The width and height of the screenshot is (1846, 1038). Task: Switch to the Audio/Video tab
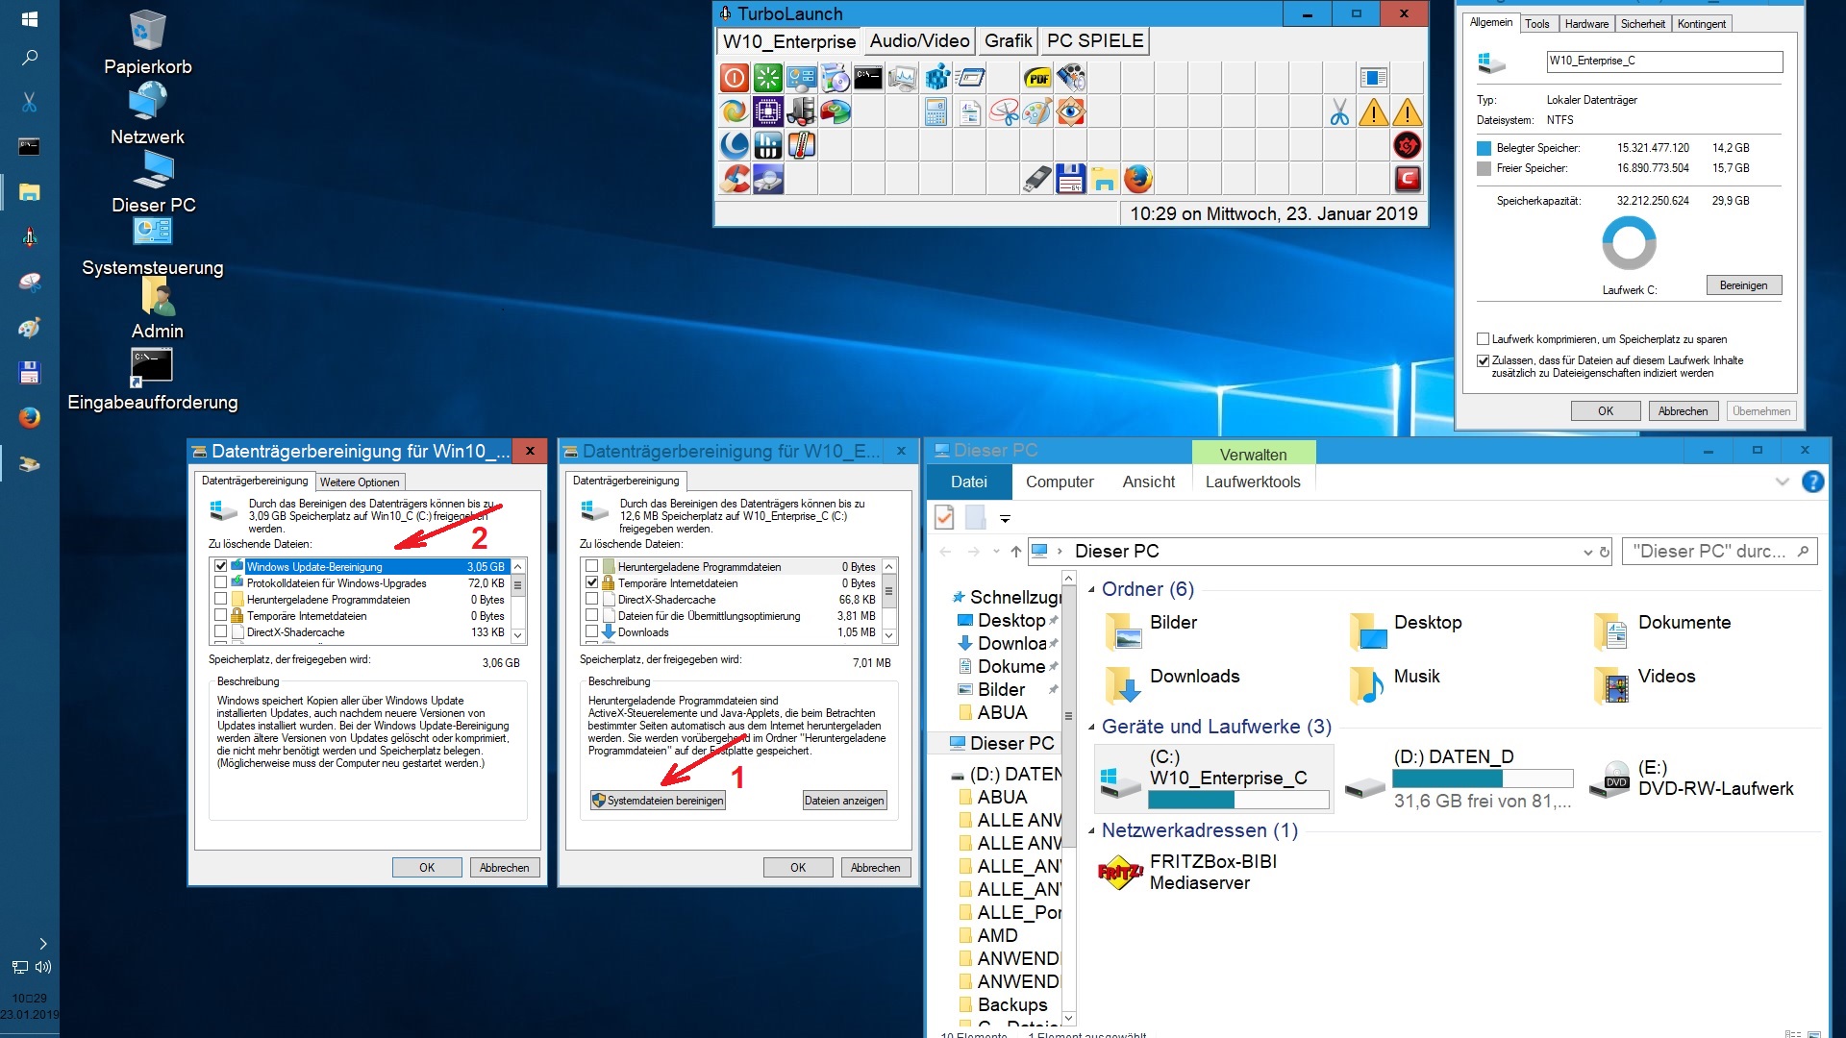919,41
